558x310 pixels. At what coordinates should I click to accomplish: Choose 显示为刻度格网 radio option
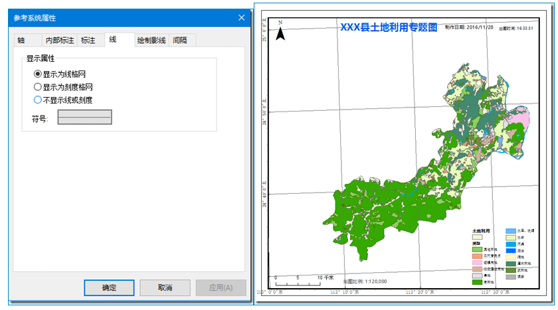click(38, 87)
